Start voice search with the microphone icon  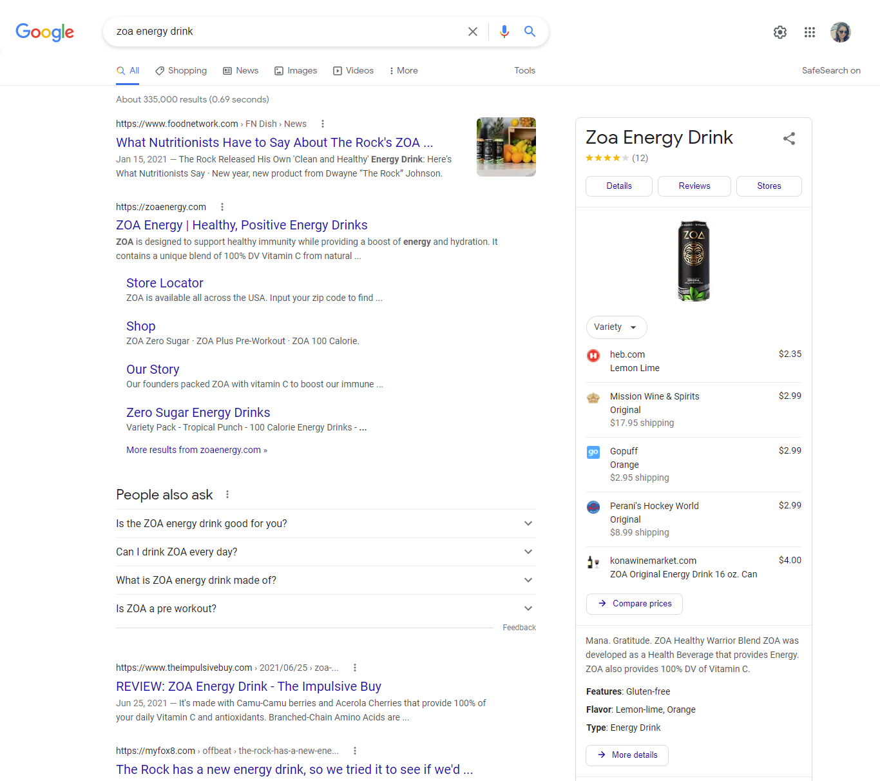tap(504, 32)
